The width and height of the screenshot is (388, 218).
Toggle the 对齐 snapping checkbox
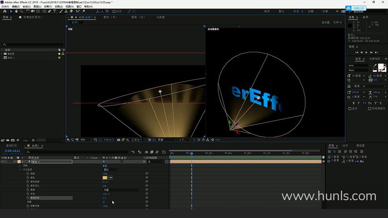(x=114, y=11)
